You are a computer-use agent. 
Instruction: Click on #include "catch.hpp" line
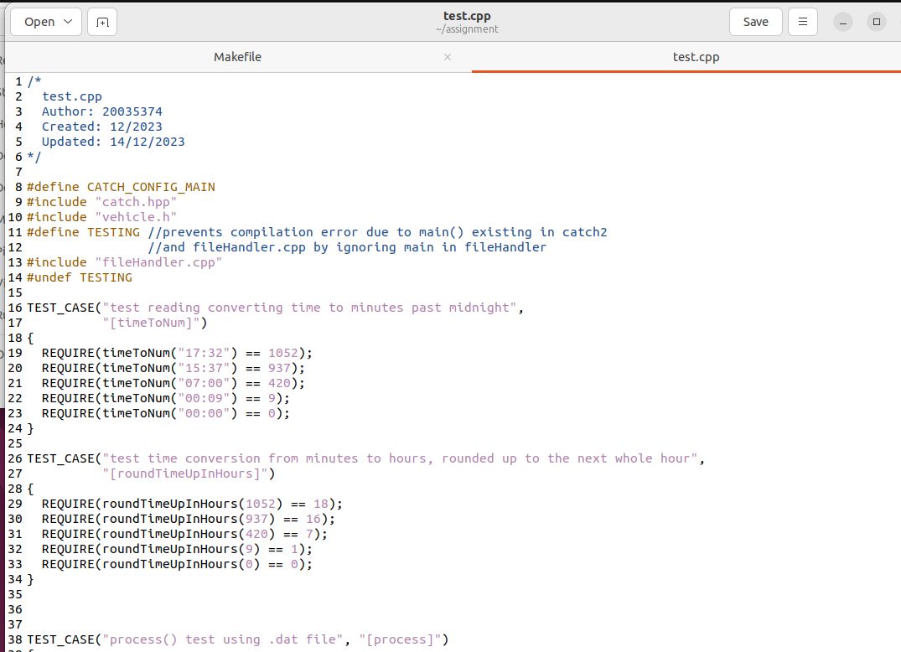(101, 202)
